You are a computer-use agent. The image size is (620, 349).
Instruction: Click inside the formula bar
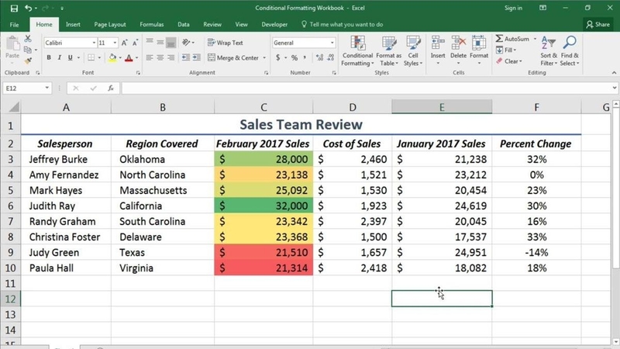tap(367, 88)
